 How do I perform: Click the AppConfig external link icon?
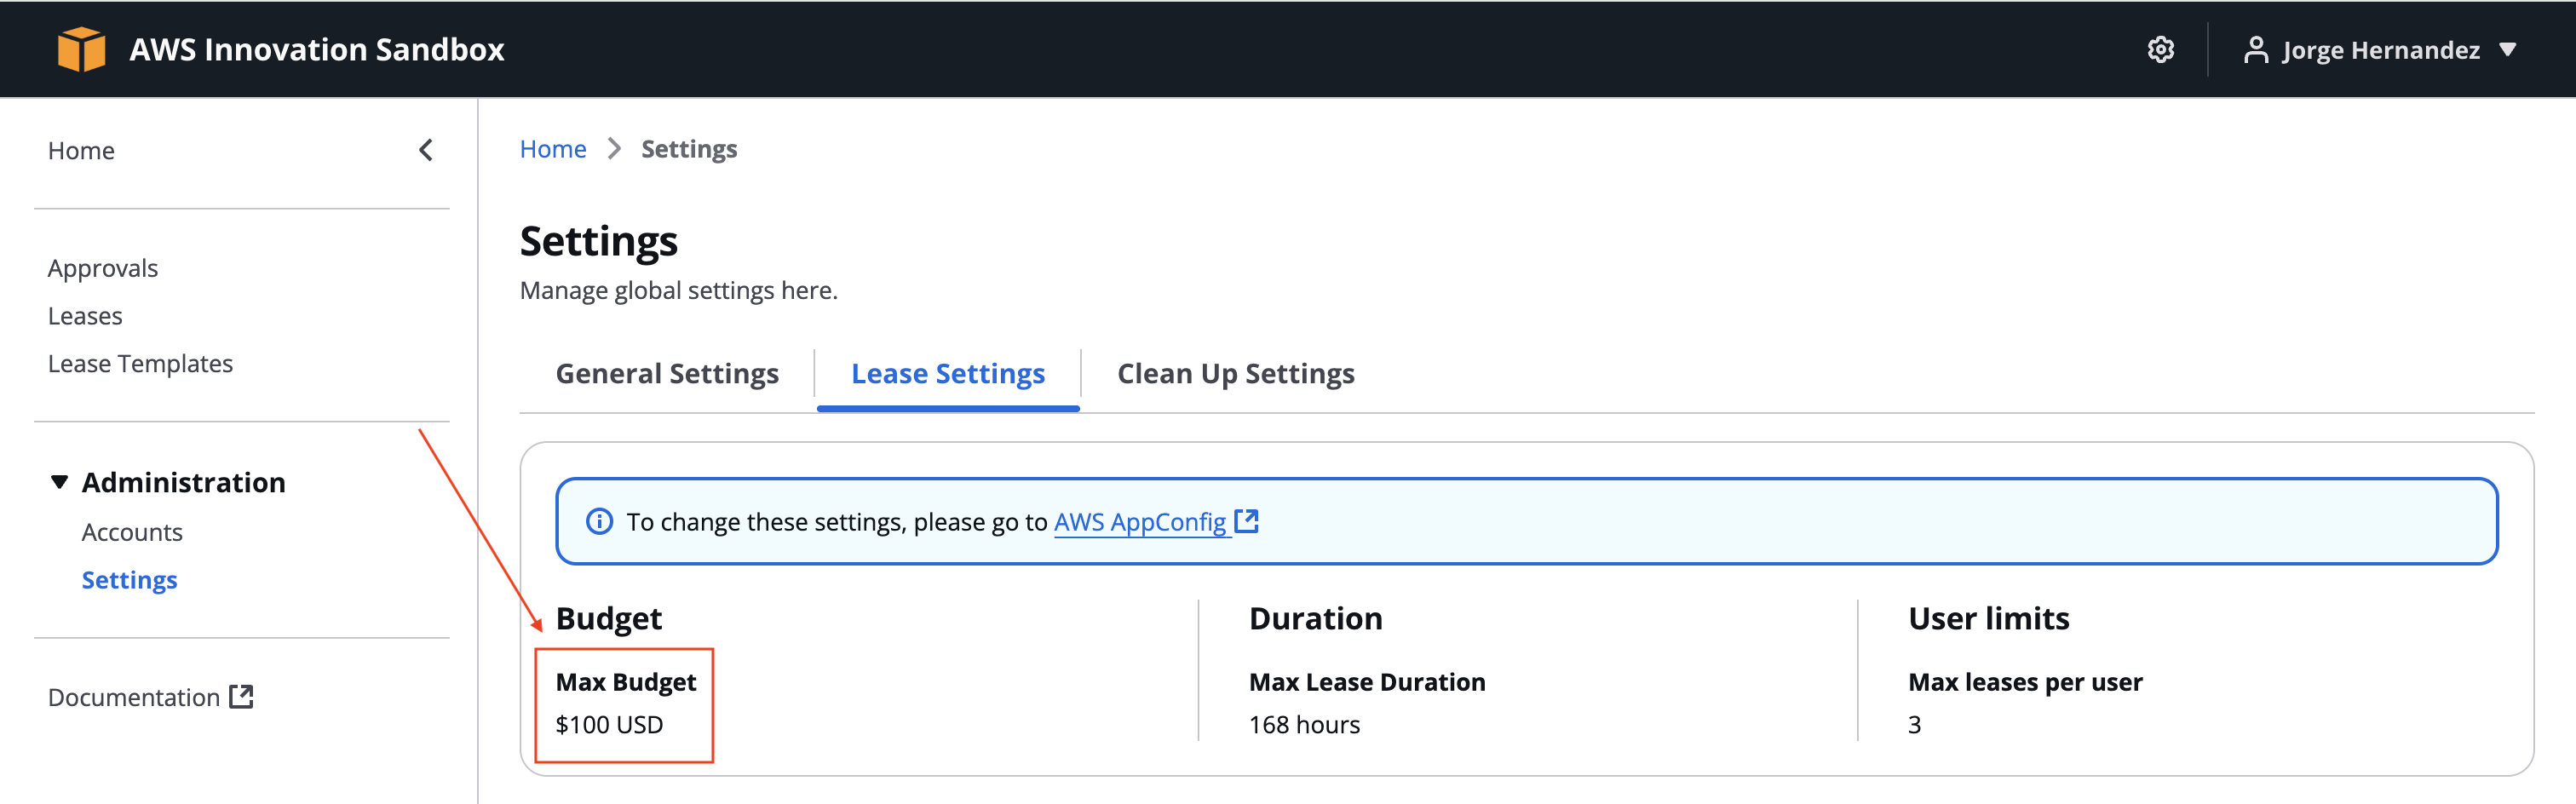point(1246,521)
